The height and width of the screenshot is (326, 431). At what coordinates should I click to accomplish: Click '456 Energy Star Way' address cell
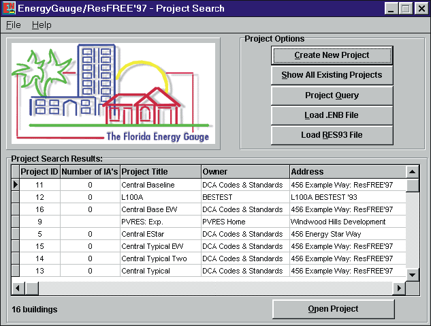click(348, 234)
